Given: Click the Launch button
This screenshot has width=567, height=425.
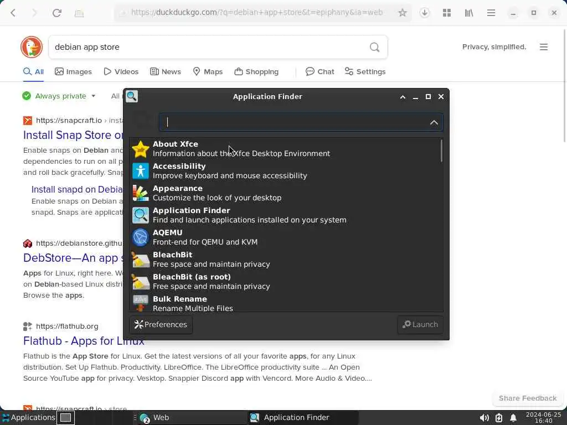Looking at the screenshot, I should (420, 324).
